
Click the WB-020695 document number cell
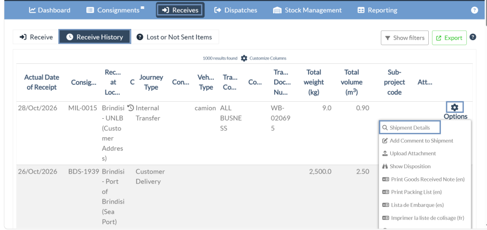click(x=281, y=118)
